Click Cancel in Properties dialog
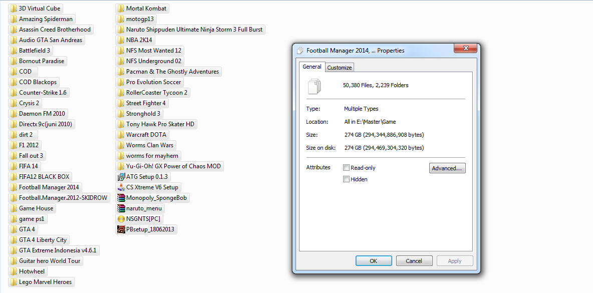The width and height of the screenshot is (593, 293). [x=414, y=261]
